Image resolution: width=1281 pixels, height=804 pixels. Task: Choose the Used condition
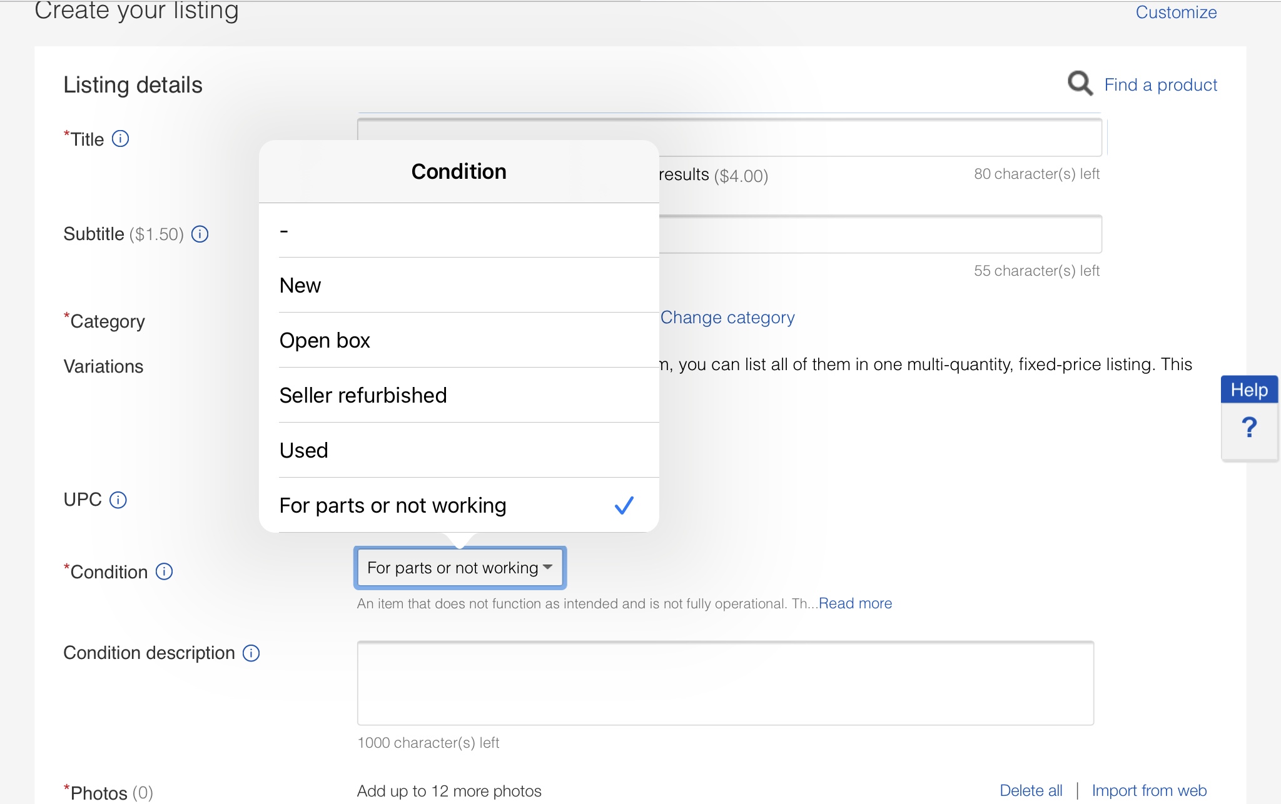pyautogui.click(x=458, y=450)
